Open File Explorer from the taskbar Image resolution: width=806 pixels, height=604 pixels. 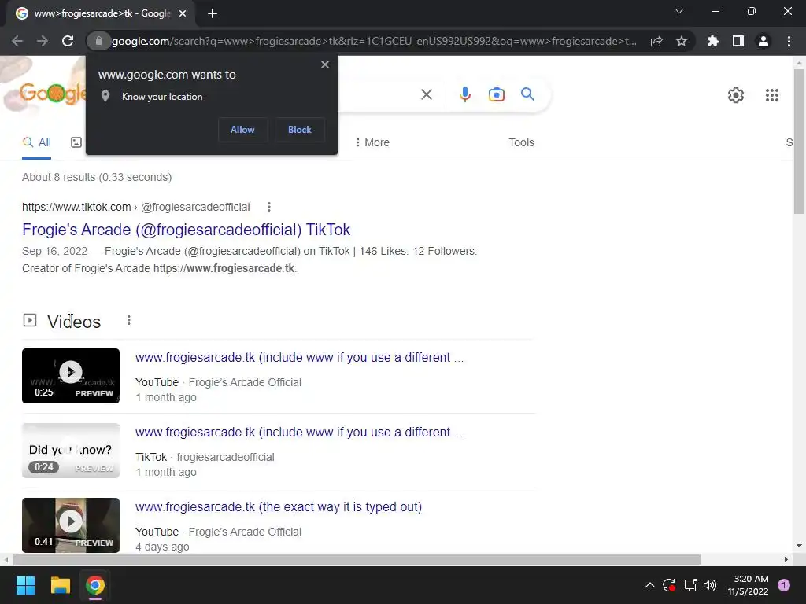(60, 585)
